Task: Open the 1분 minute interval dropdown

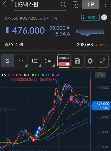Action: [35, 61]
